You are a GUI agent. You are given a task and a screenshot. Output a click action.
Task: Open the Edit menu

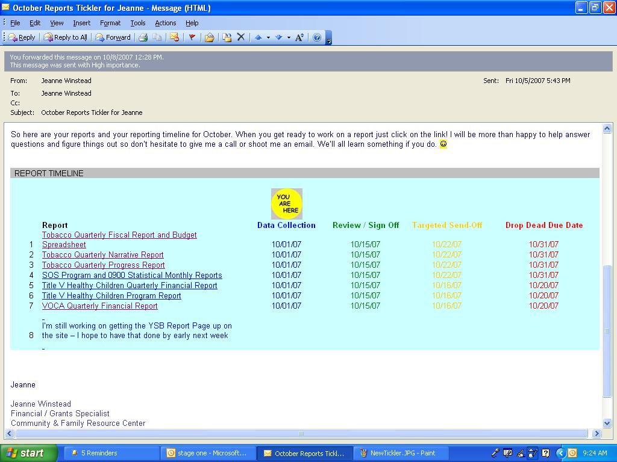[35, 23]
